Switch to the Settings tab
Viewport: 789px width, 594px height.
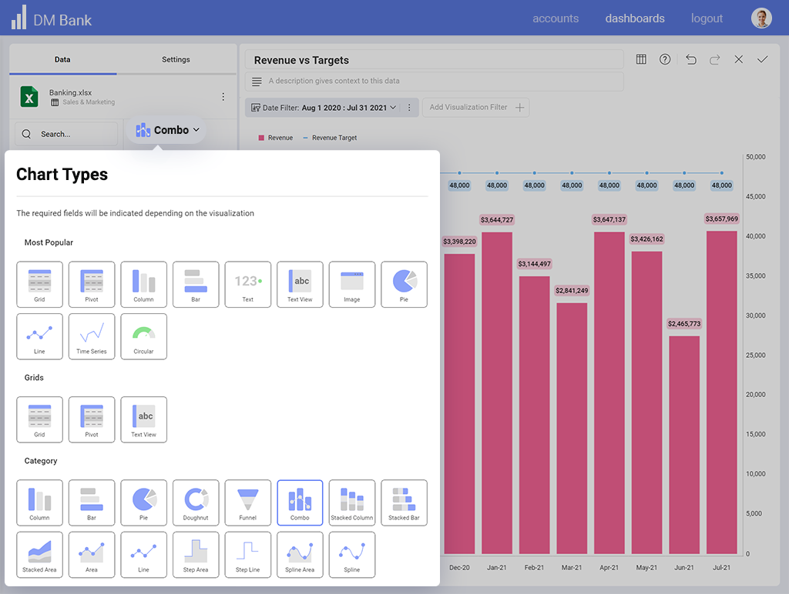click(x=176, y=59)
